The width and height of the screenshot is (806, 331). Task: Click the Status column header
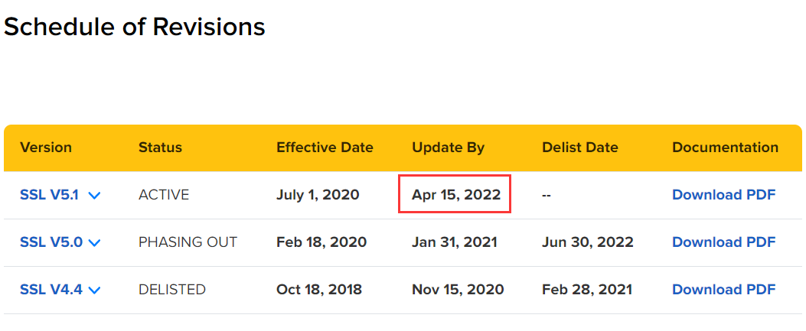coord(160,148)
